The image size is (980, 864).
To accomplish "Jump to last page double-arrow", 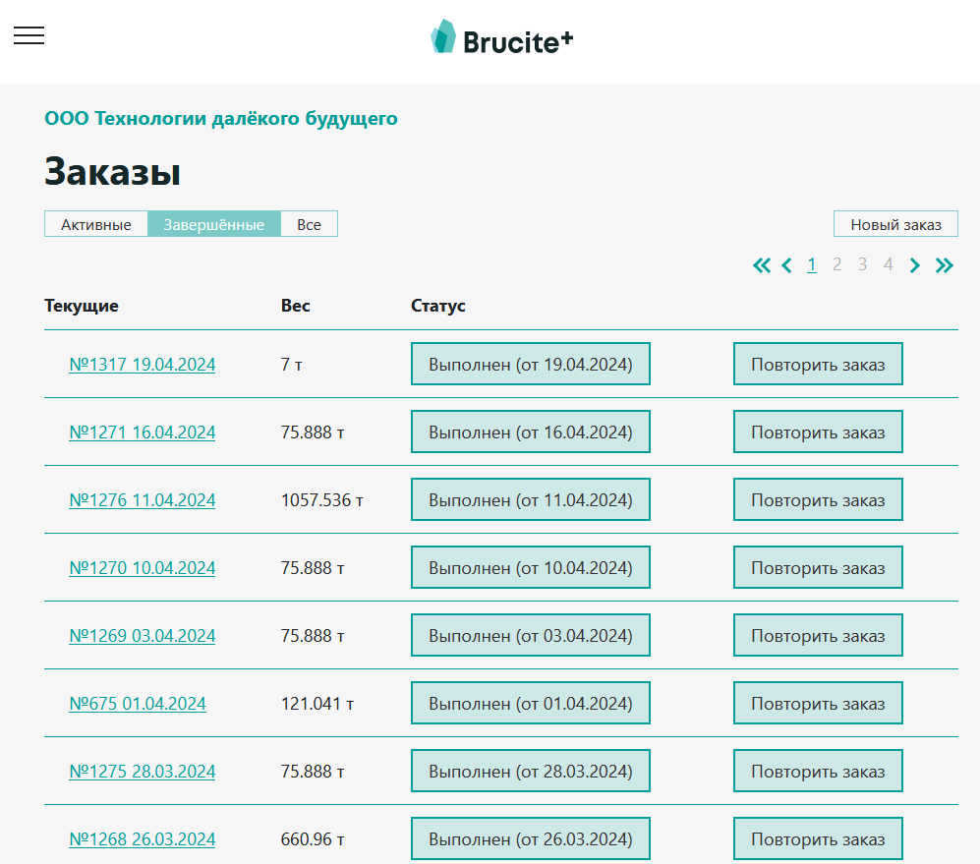I will pos(944,265).
